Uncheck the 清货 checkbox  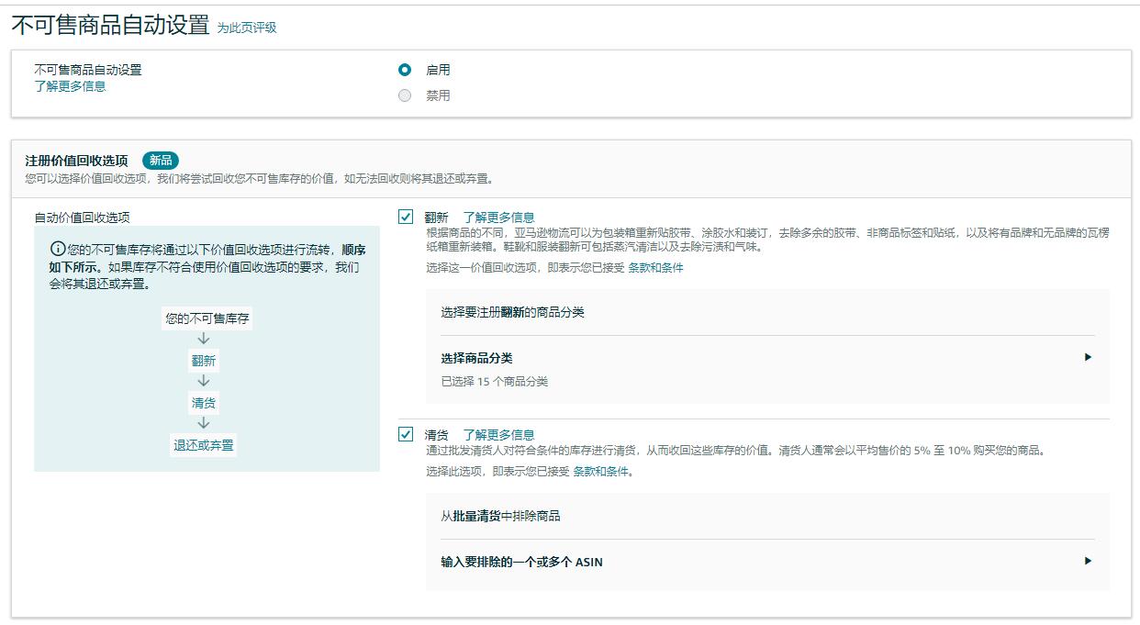click(406, 434)
